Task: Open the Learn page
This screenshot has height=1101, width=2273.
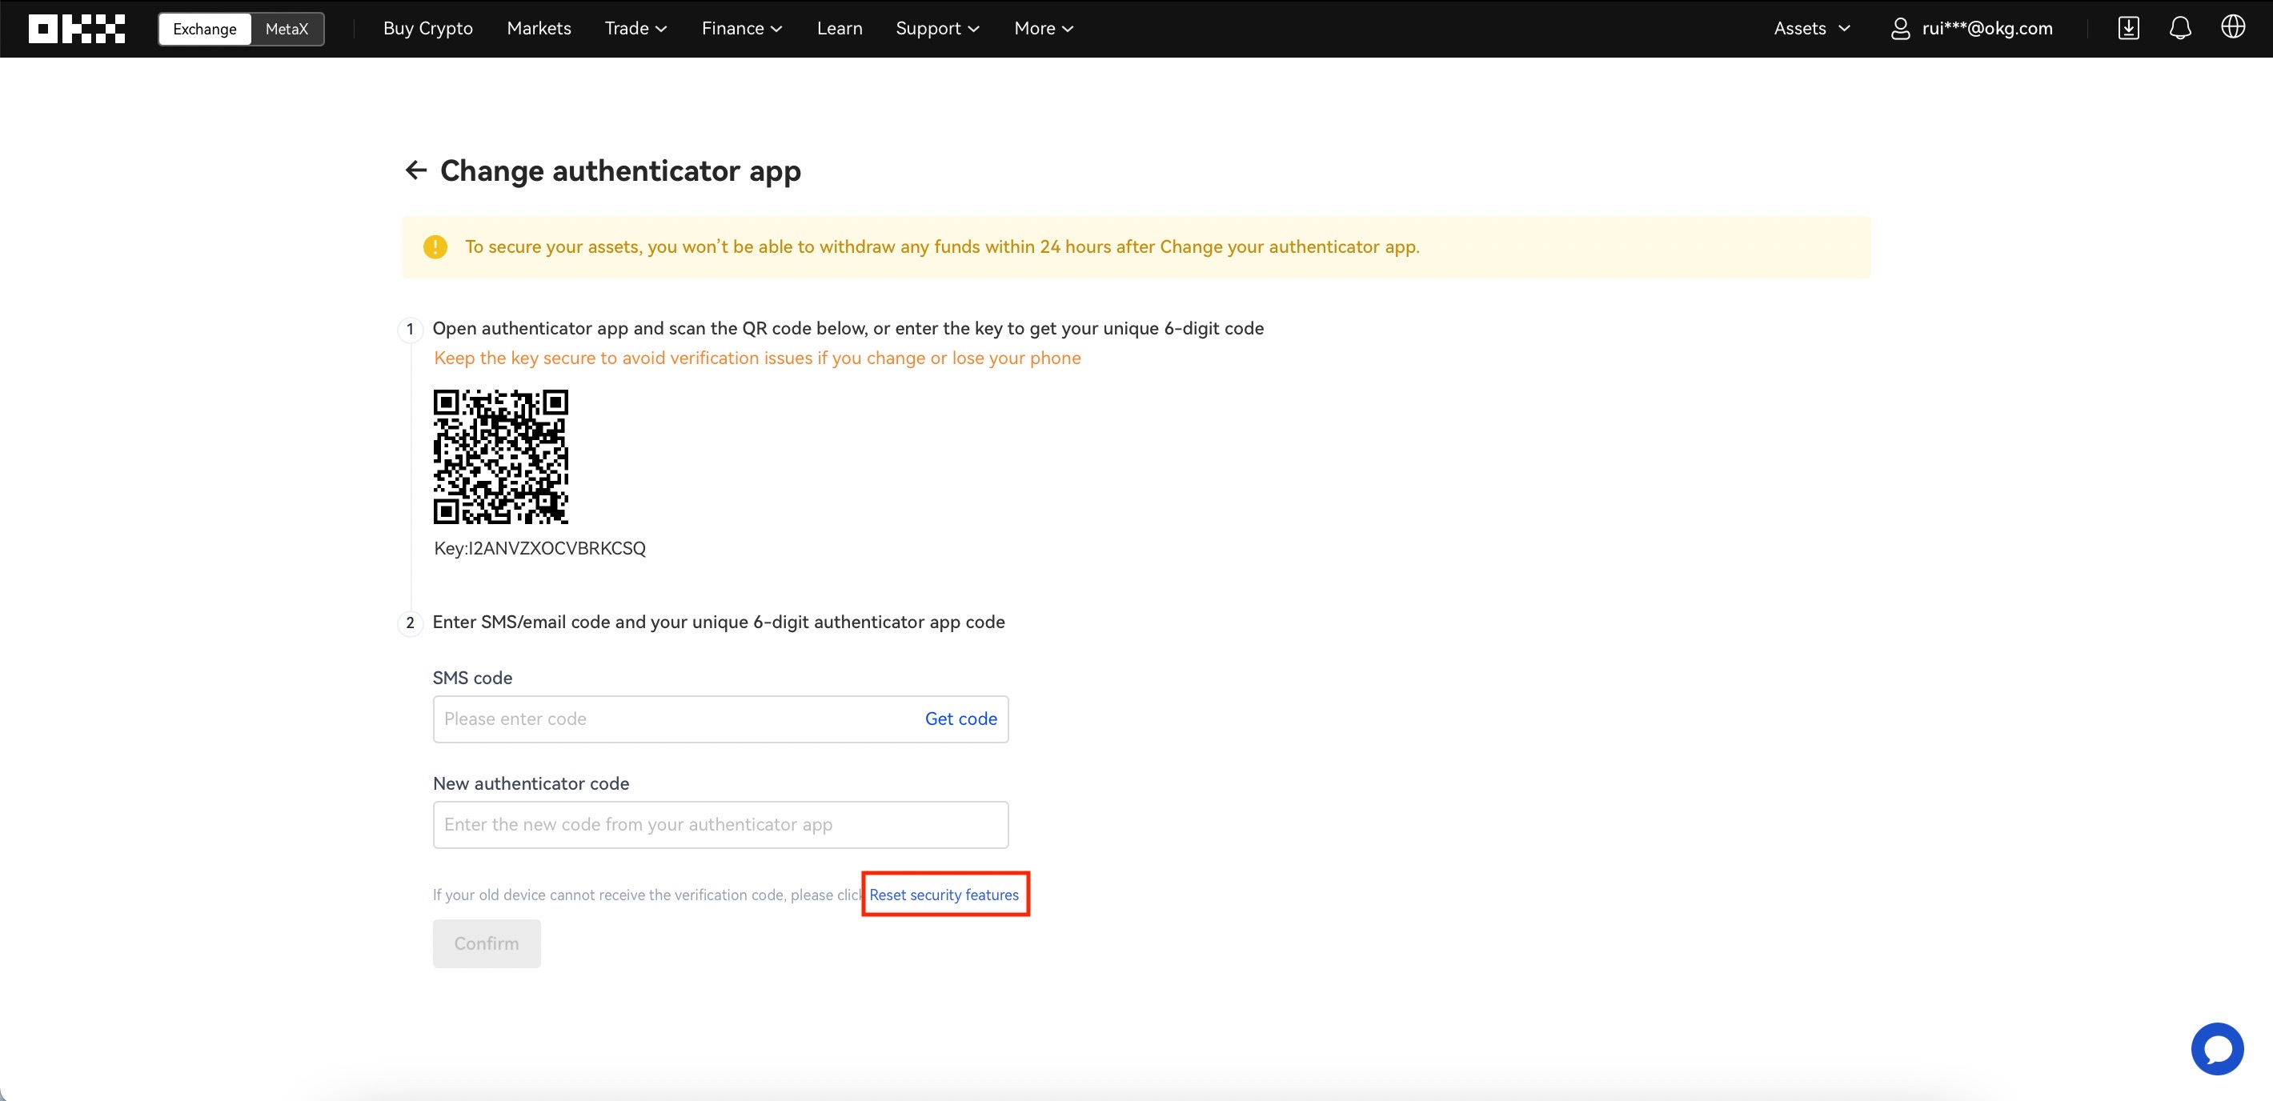Action: click(x=839, y=28)
